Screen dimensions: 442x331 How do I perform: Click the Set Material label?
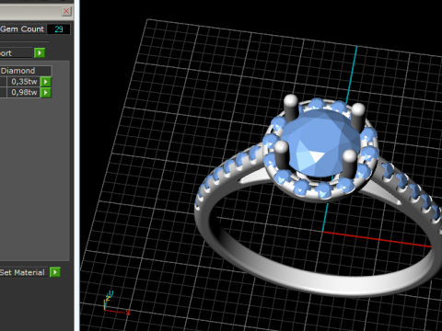click(x=22, y=272)
